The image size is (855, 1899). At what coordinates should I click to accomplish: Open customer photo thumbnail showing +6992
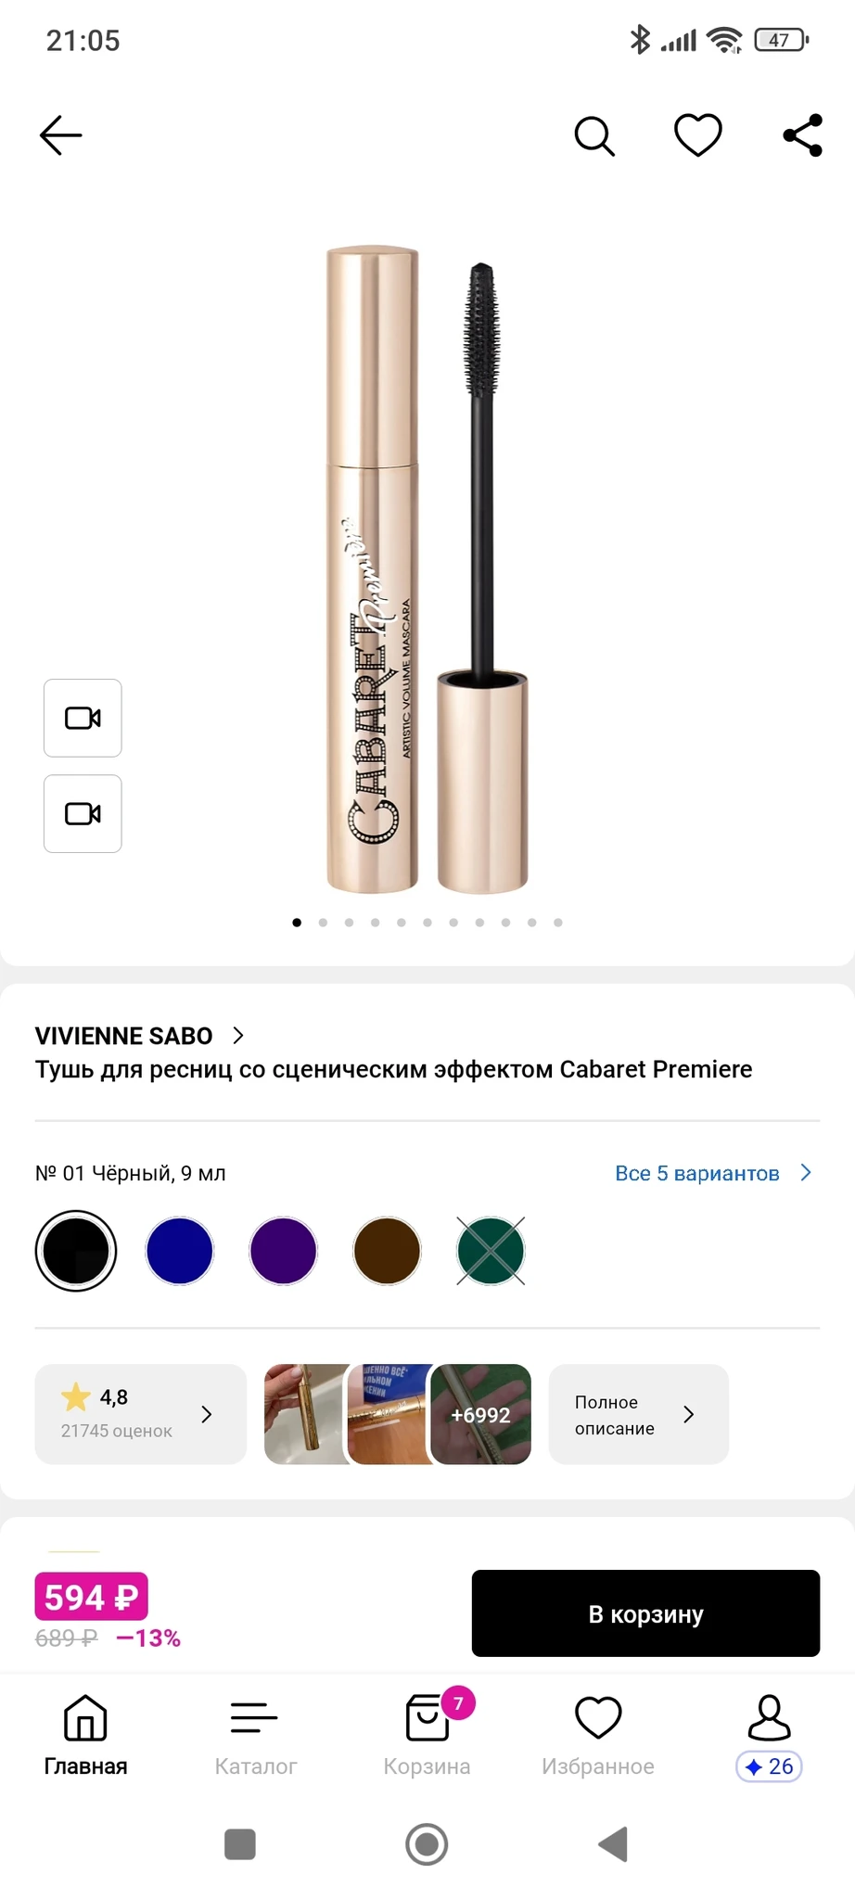pyautogui.click(x=481, y=1414)
